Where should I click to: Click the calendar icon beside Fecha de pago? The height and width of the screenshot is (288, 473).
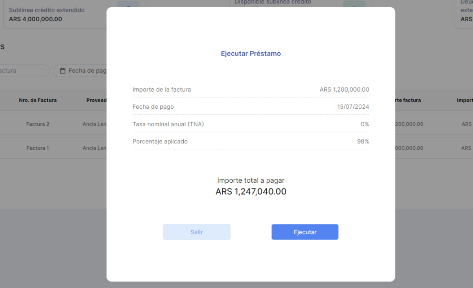click(63, 71)
